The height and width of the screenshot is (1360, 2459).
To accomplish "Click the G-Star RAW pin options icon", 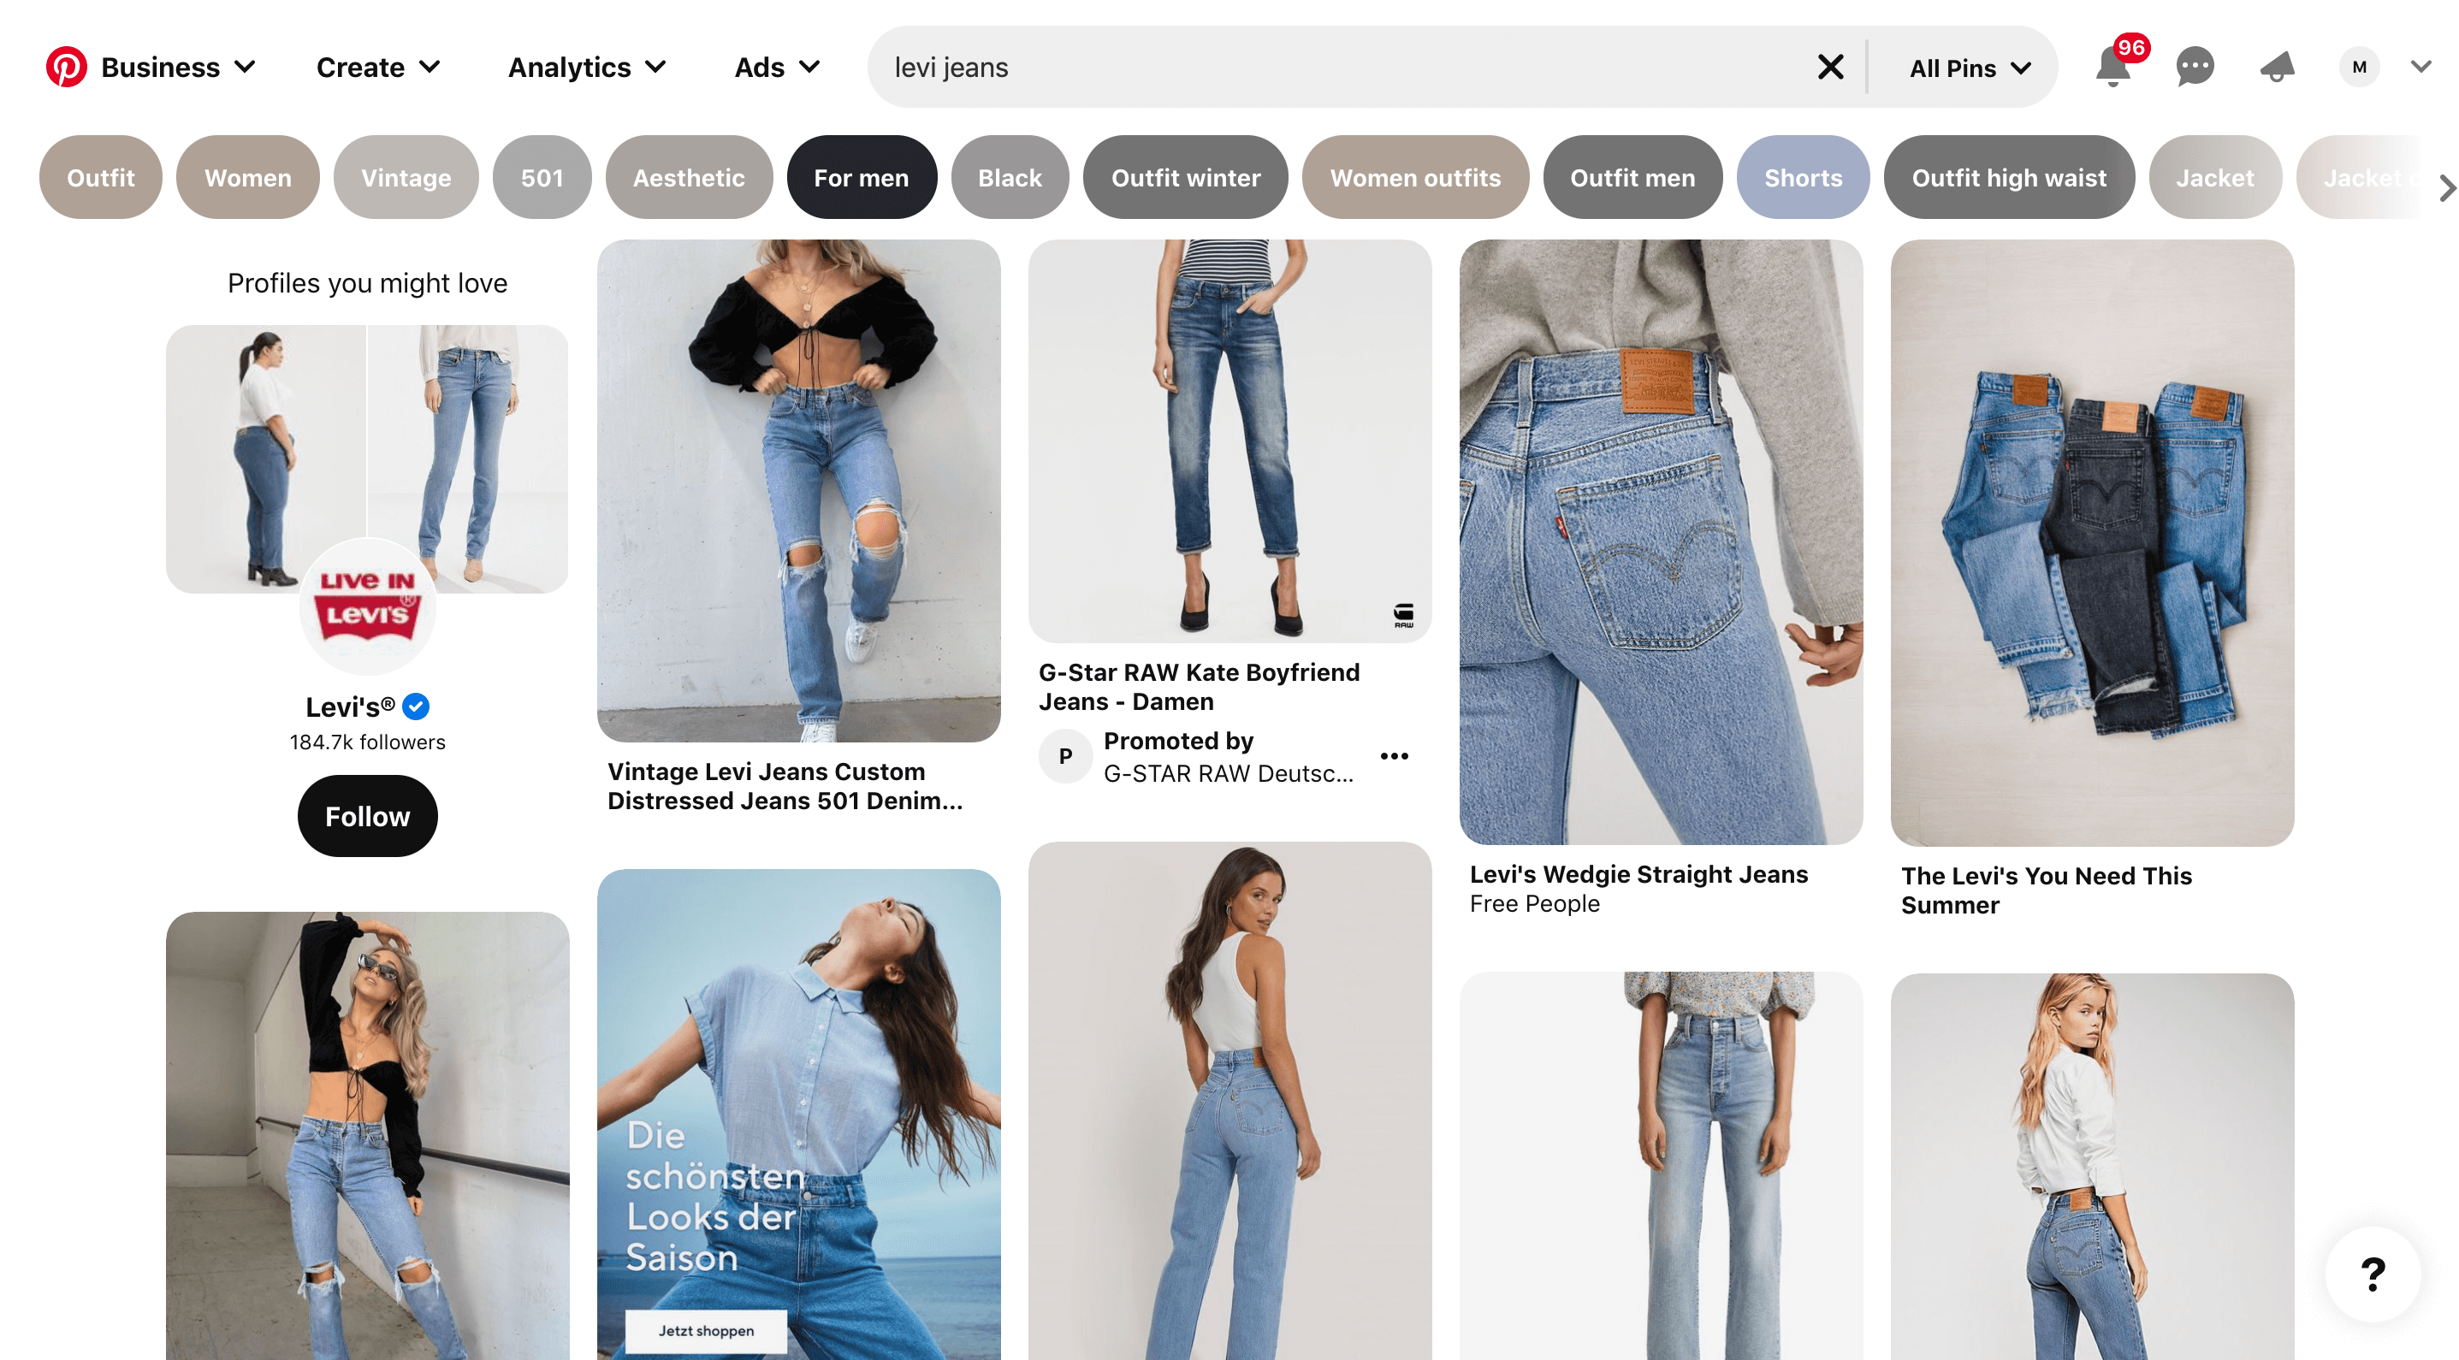I will click(x=1395, y=755).
